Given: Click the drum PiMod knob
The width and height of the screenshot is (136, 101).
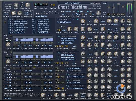Looking at the screenshot, I should click(x=103, y=87).
